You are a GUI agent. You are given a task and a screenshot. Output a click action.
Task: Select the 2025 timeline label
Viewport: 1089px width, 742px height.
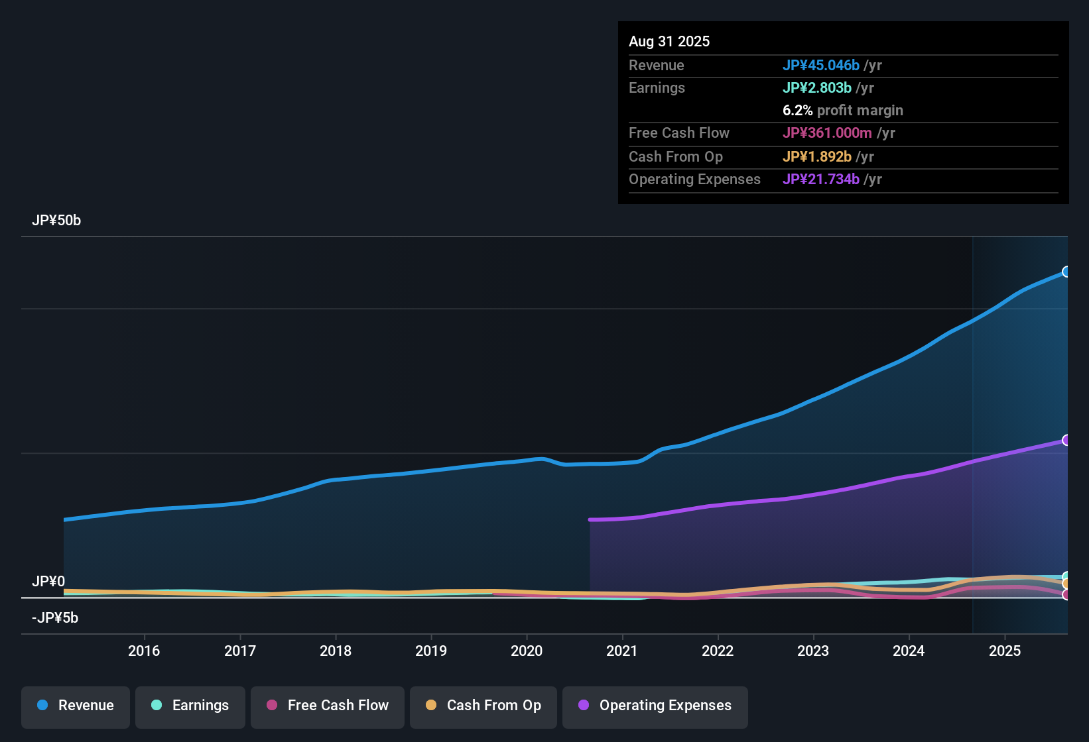click(1005, 651)
